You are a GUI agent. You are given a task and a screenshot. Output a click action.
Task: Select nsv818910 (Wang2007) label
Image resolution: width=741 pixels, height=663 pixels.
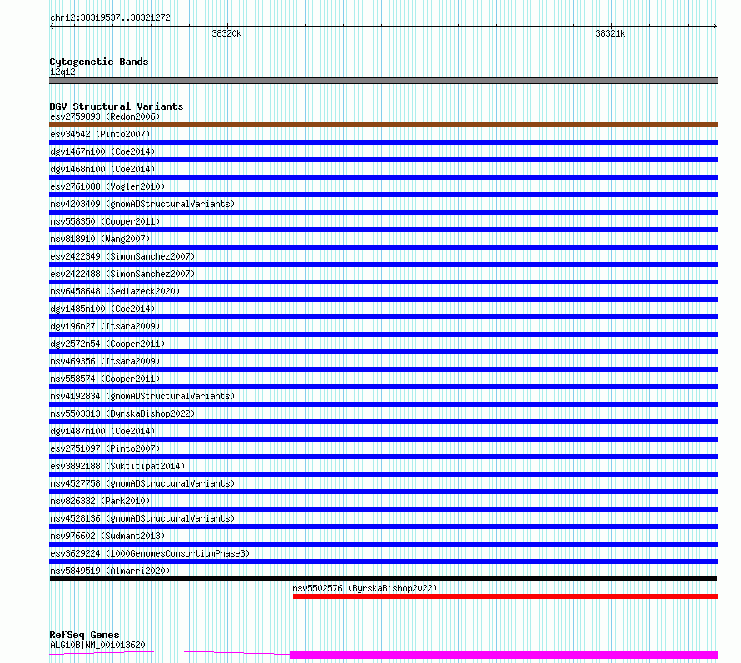click(100, 239)
